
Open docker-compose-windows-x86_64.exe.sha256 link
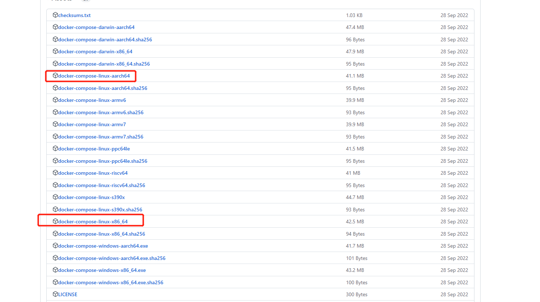coord(110,282)
